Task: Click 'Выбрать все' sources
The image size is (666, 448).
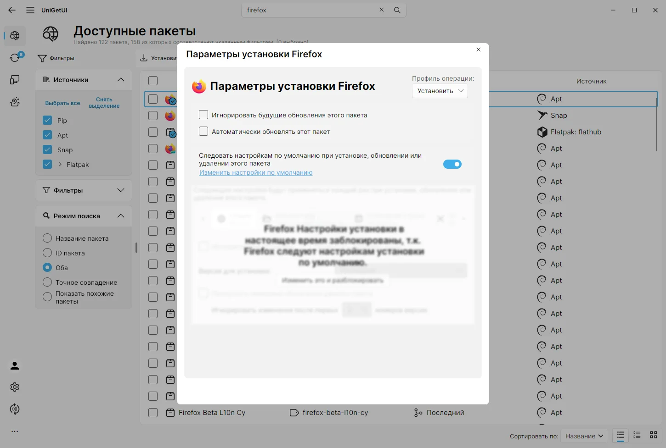Action: click(x=62, y=103)
